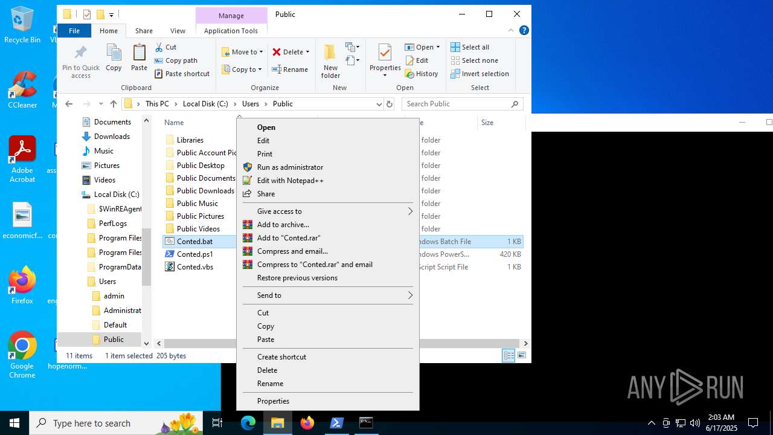Refresh the Public folder view
This screenshot has height=435, width=773.
pos(390,104)
